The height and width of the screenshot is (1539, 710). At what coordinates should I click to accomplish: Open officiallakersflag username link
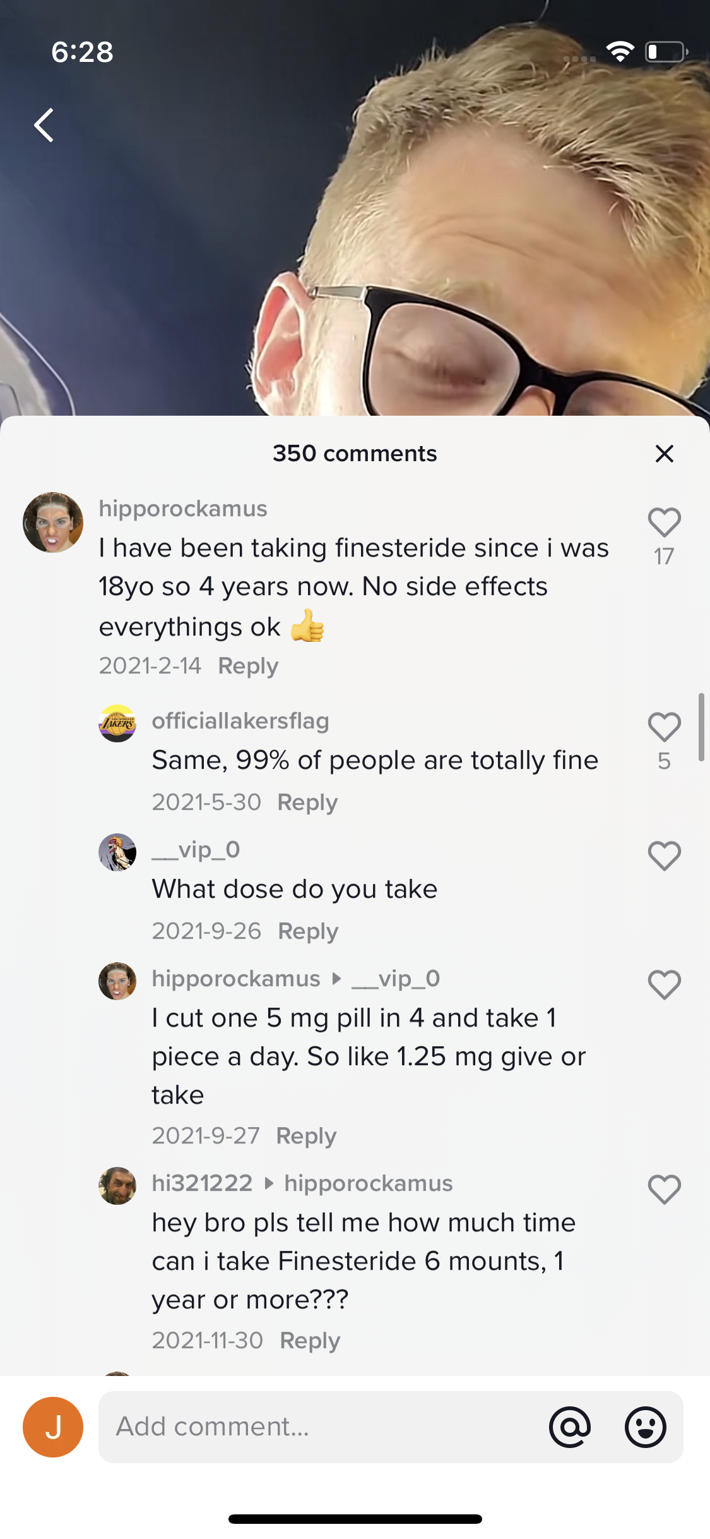point(240,721)
